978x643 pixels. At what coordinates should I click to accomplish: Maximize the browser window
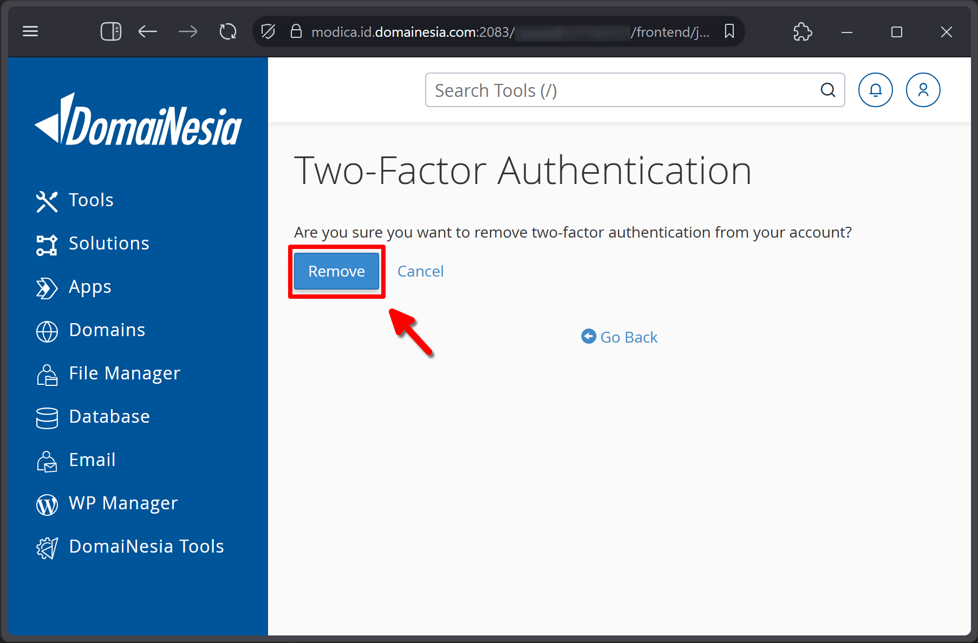(x=897, y=32)
